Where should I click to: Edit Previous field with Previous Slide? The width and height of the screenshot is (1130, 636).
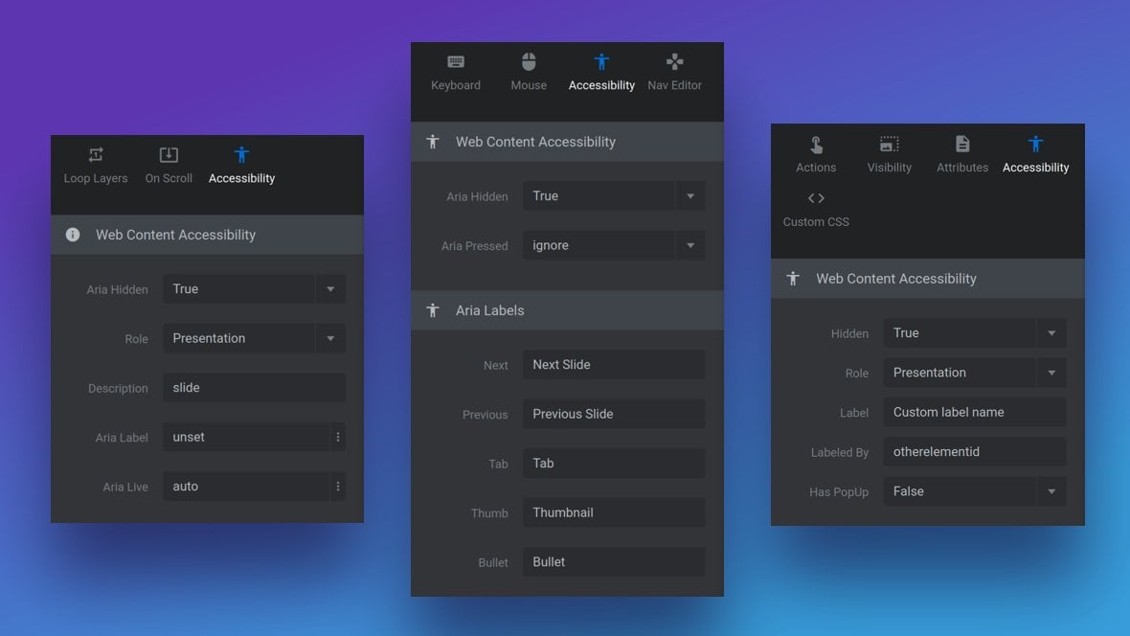[614, 414]
